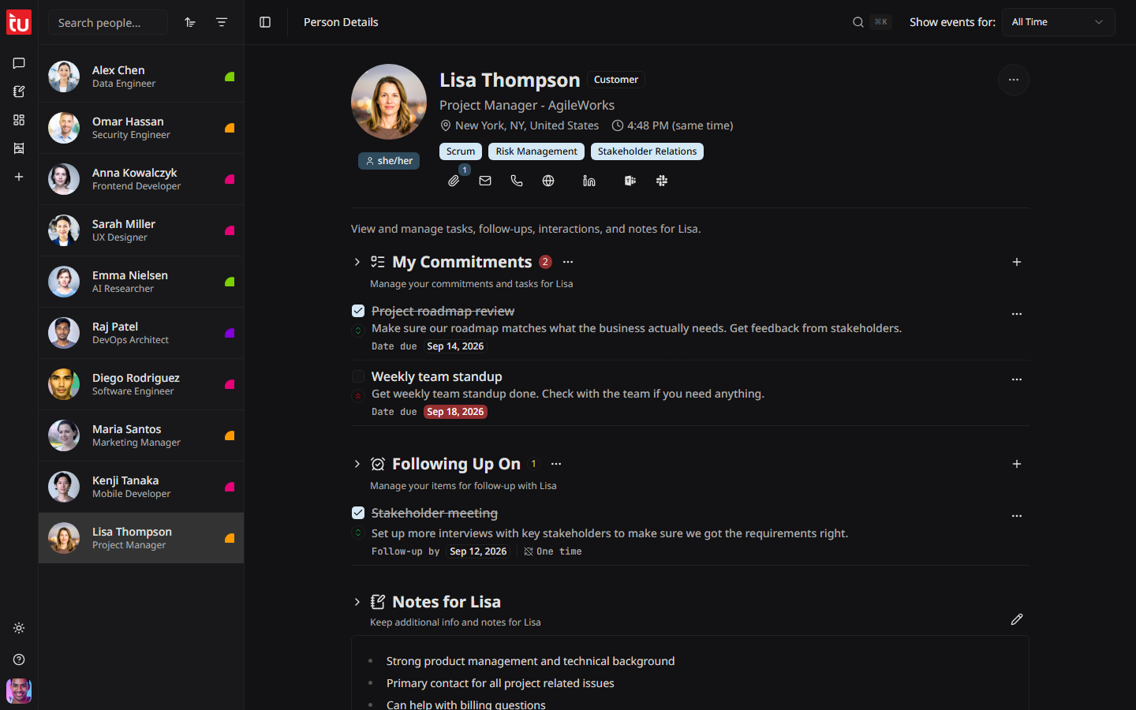Click the filter people icon
1136x710 pixels.
(222, 22)
